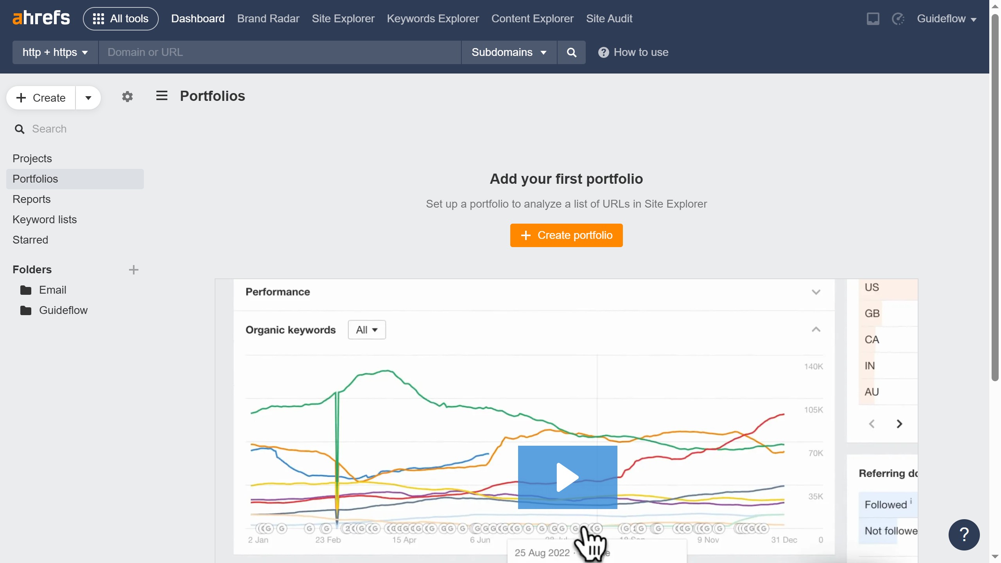Viewport: 1001px width, 563px height.
Task: Open the help question mark bubble
Action: [964, 534]
